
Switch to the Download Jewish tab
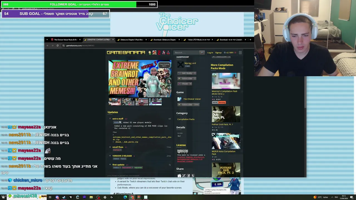231,40
